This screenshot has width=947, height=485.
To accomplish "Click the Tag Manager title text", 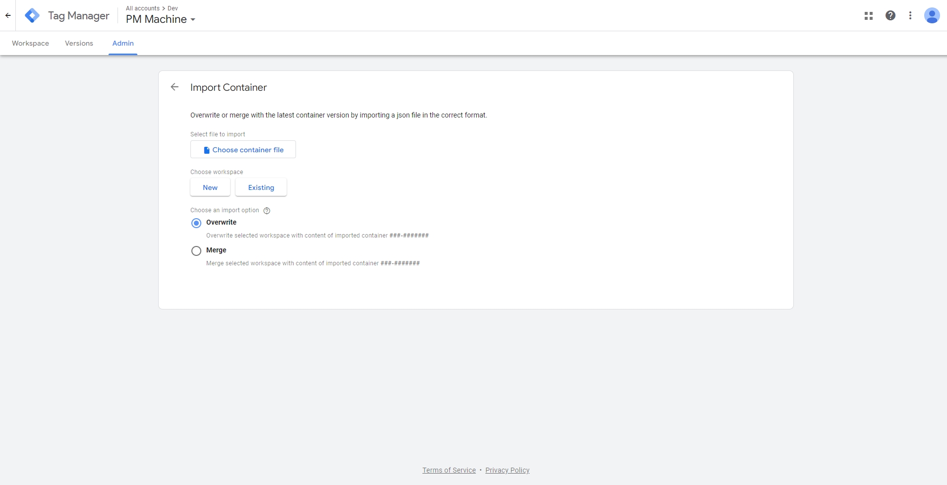I will pos(79,16).
